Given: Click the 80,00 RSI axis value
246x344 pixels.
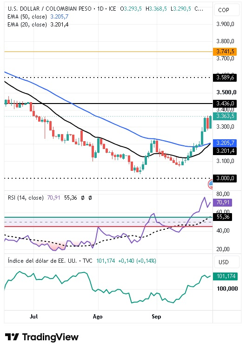Looking at the screenshot, I should (x=223, y=194).
